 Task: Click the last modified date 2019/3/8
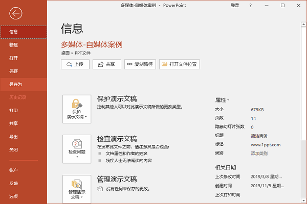(x=266, y=177)
